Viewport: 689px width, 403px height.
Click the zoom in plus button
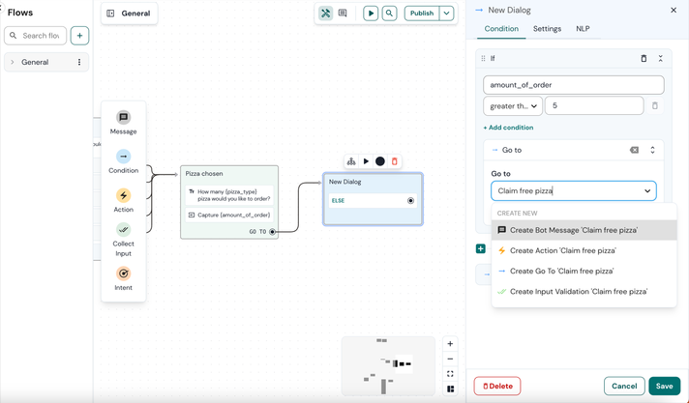(x=450, y=344)
